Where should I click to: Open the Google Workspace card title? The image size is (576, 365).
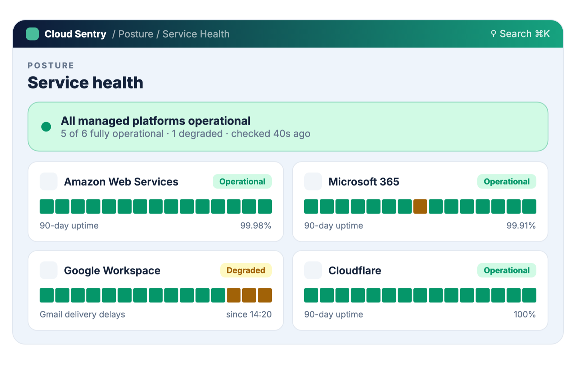pos(112,270)
